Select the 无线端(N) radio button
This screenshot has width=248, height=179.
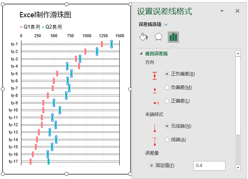click(167, 126)
